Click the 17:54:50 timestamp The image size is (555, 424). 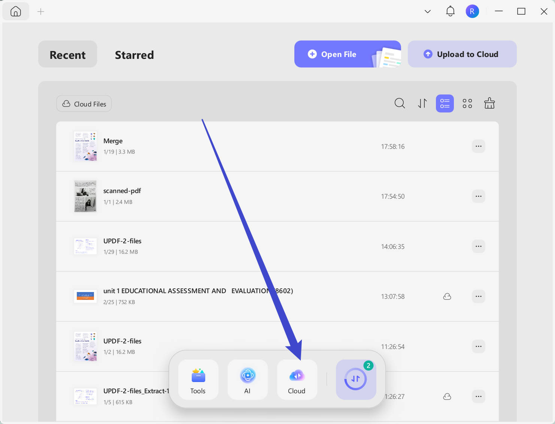[x=393, y=196]
